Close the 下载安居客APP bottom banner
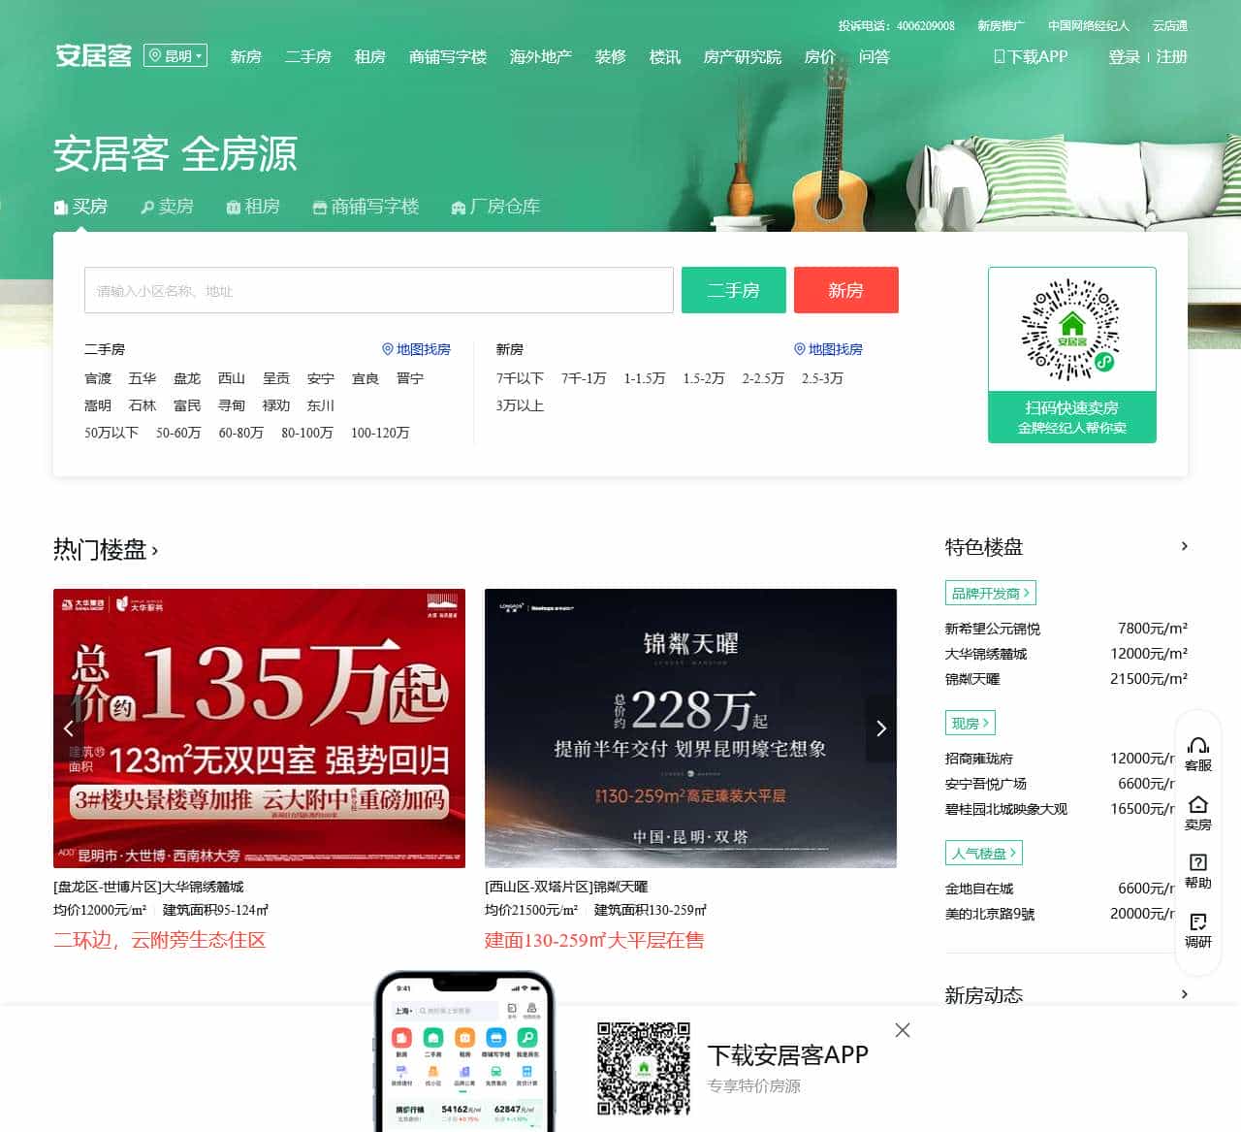The width and height of the screenshot is (1241, 1132). (903, 1030)
